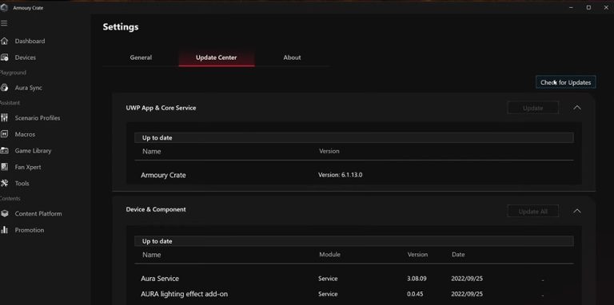Open Content Platform in sidebar
Image resolution: width=614 pixels, height=305 pixels.
click(x=38, y=213)
